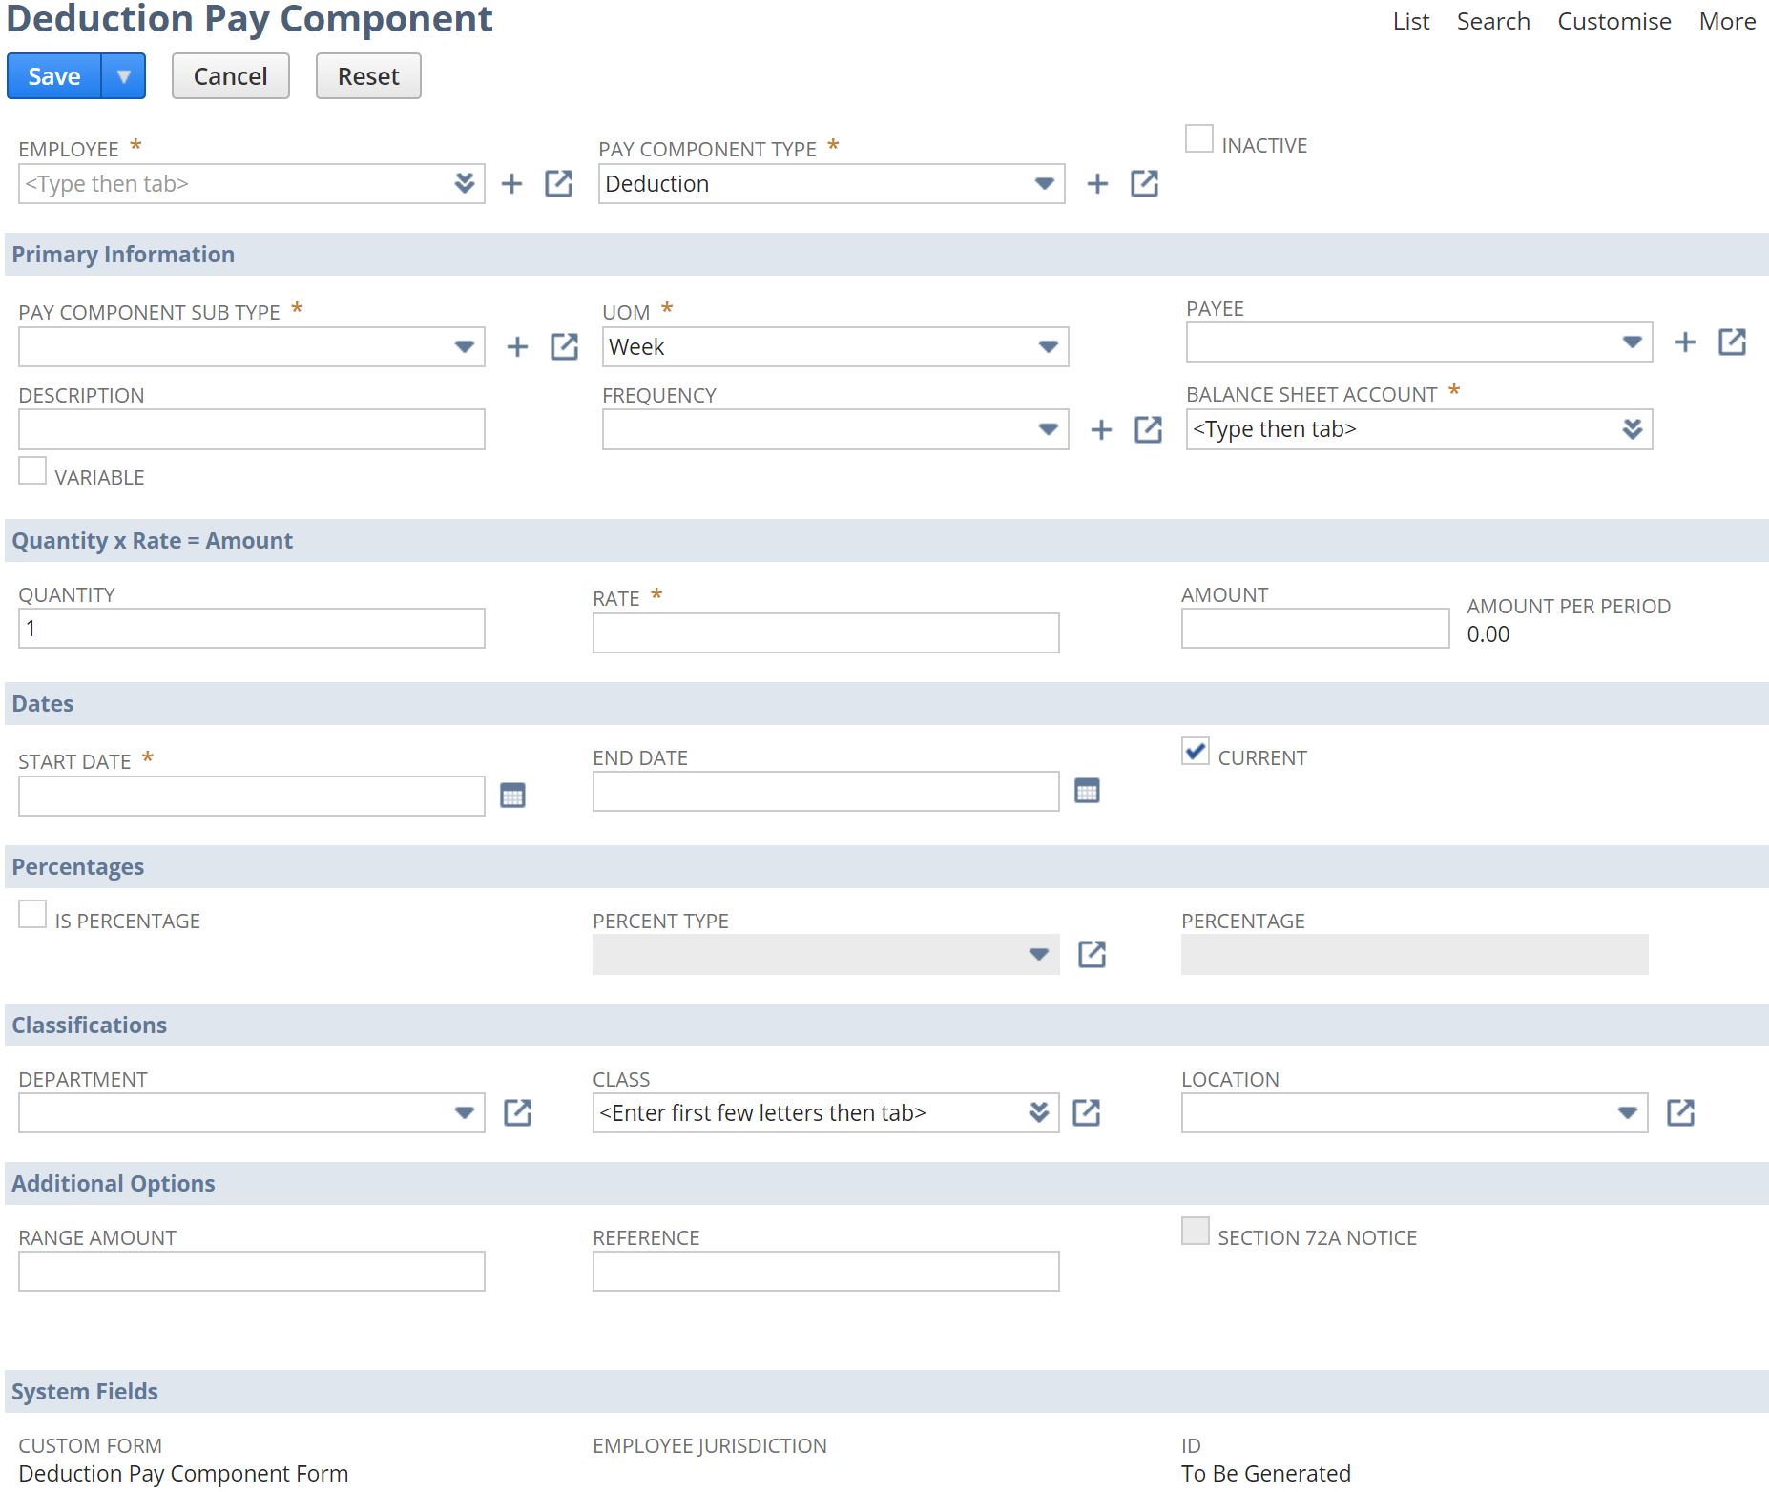Uncheck the Current checkbox
The height and width of the screenshot is (1492, 1769).
click(x=1196, y=752)
